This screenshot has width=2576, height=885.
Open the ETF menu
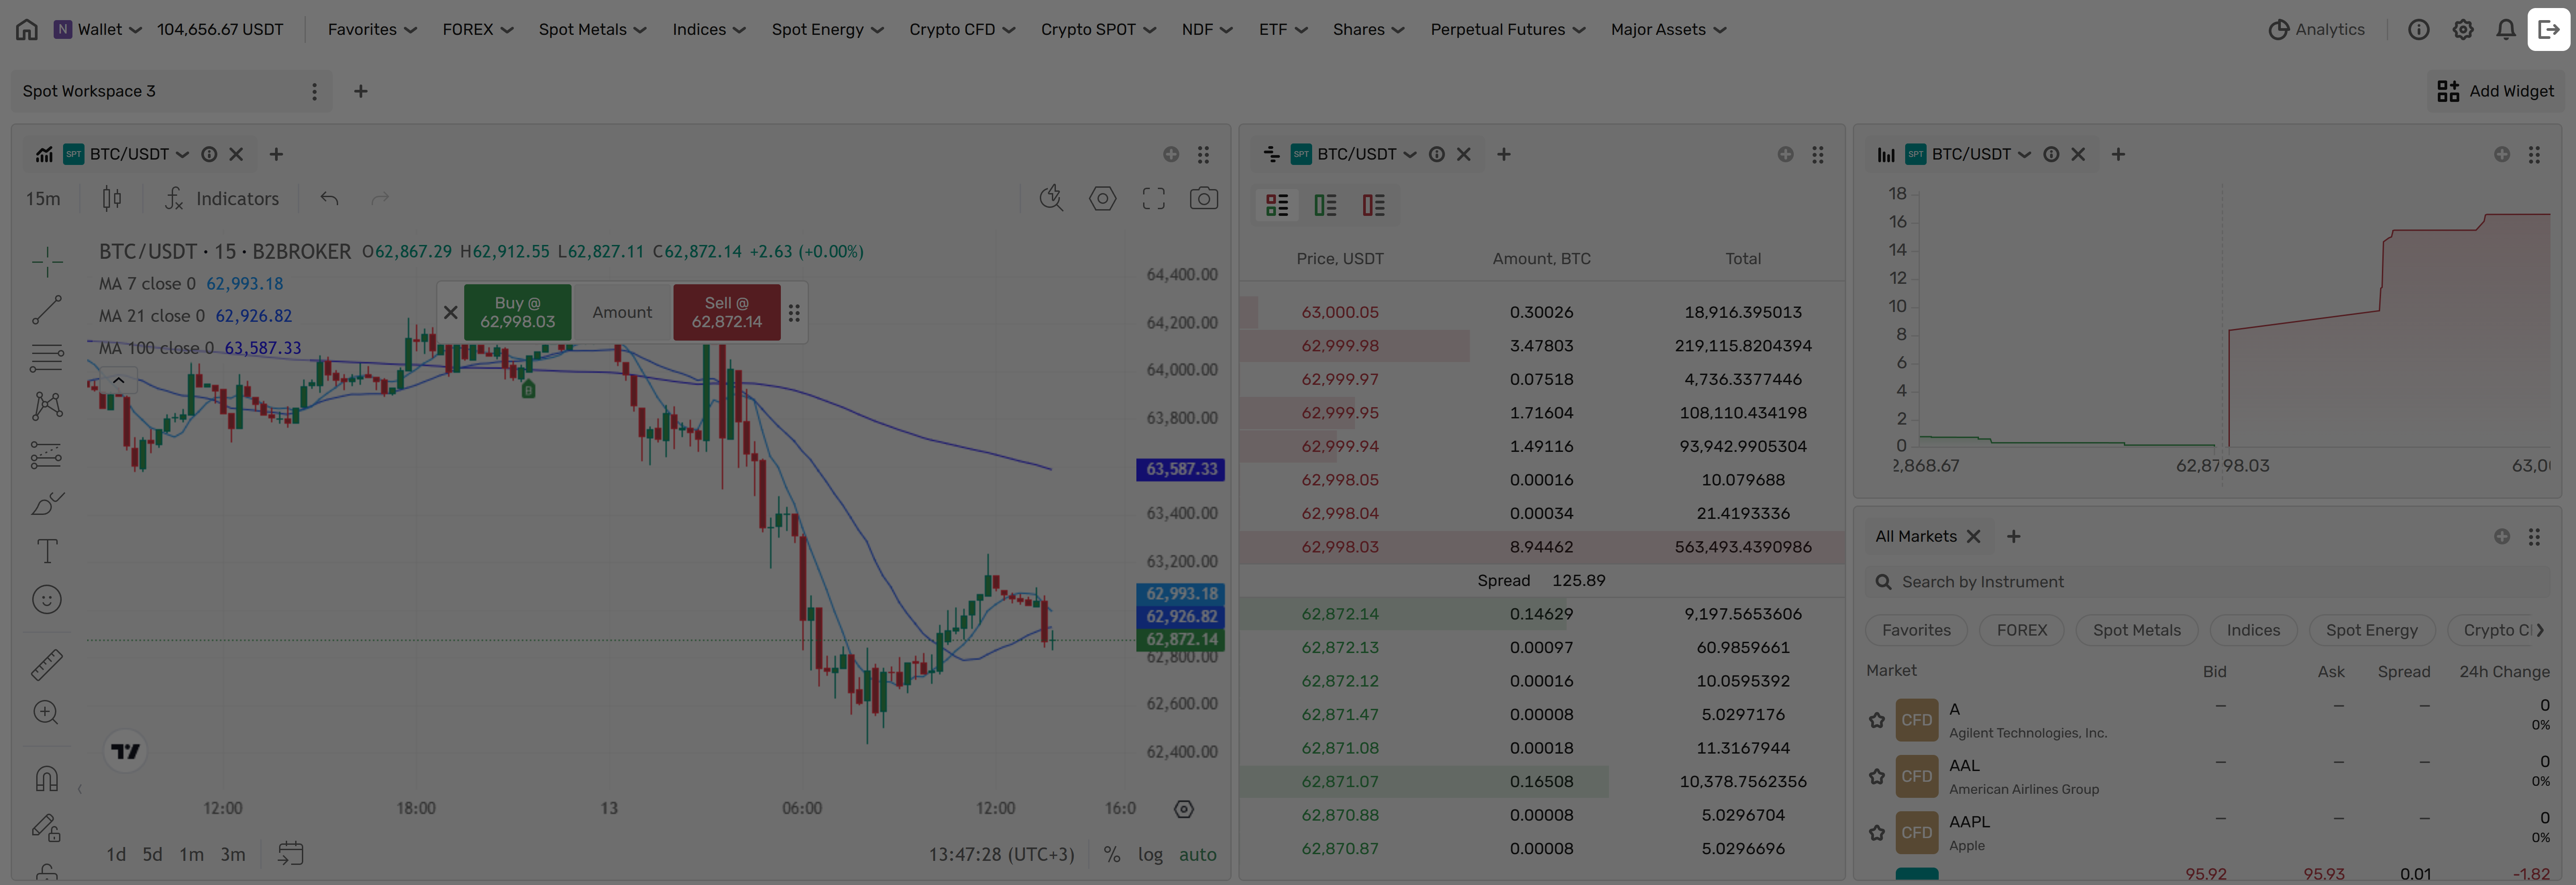pyautogui.click(x=1283, y=30)
